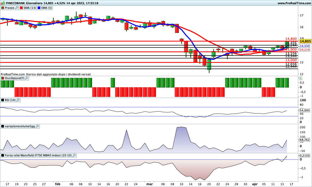Click the 12,444 level label
This screenshot has height=187, width=312.
(x=291, y=66)
